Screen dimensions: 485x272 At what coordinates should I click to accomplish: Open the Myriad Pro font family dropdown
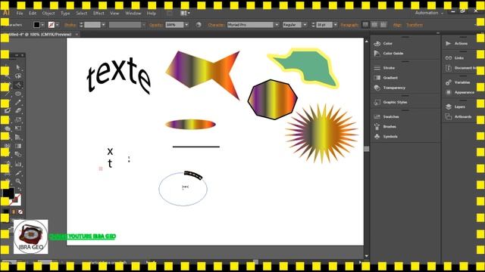(277, 25)
